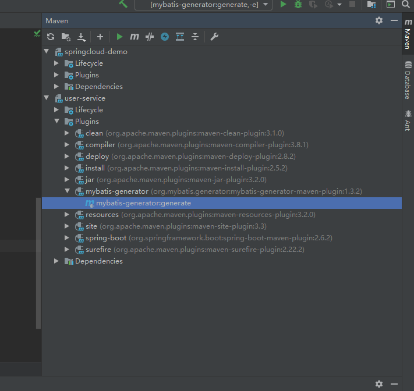Expand Lifecycle under user-service
The height and width of the screenshot is (391, 414).
coord(56,109)
